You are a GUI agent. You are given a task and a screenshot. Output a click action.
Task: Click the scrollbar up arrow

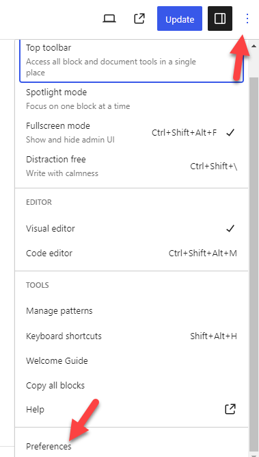click(x=254, y=46)
